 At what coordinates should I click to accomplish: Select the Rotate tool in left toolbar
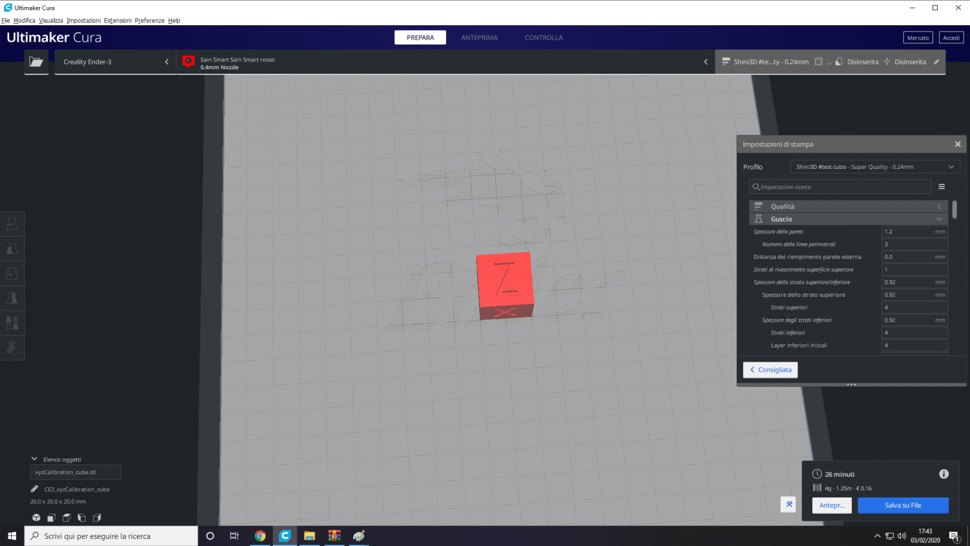[x=12, y=274]
